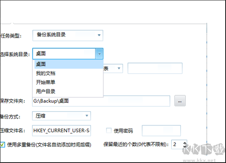This screenshot has height=163, width=226.
Task: Collapse the 选择系统目录 list using its arrow
Action: pos(99,54)
